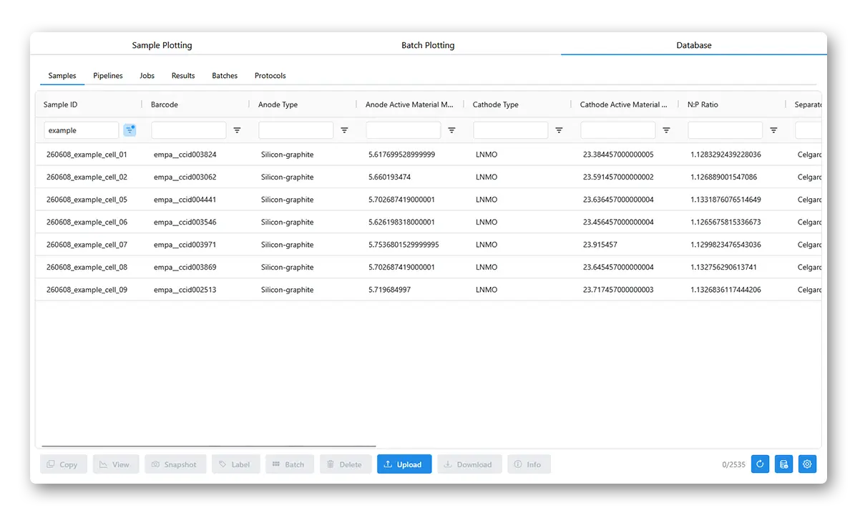Click the Snapshot button

tap(175, 464)
